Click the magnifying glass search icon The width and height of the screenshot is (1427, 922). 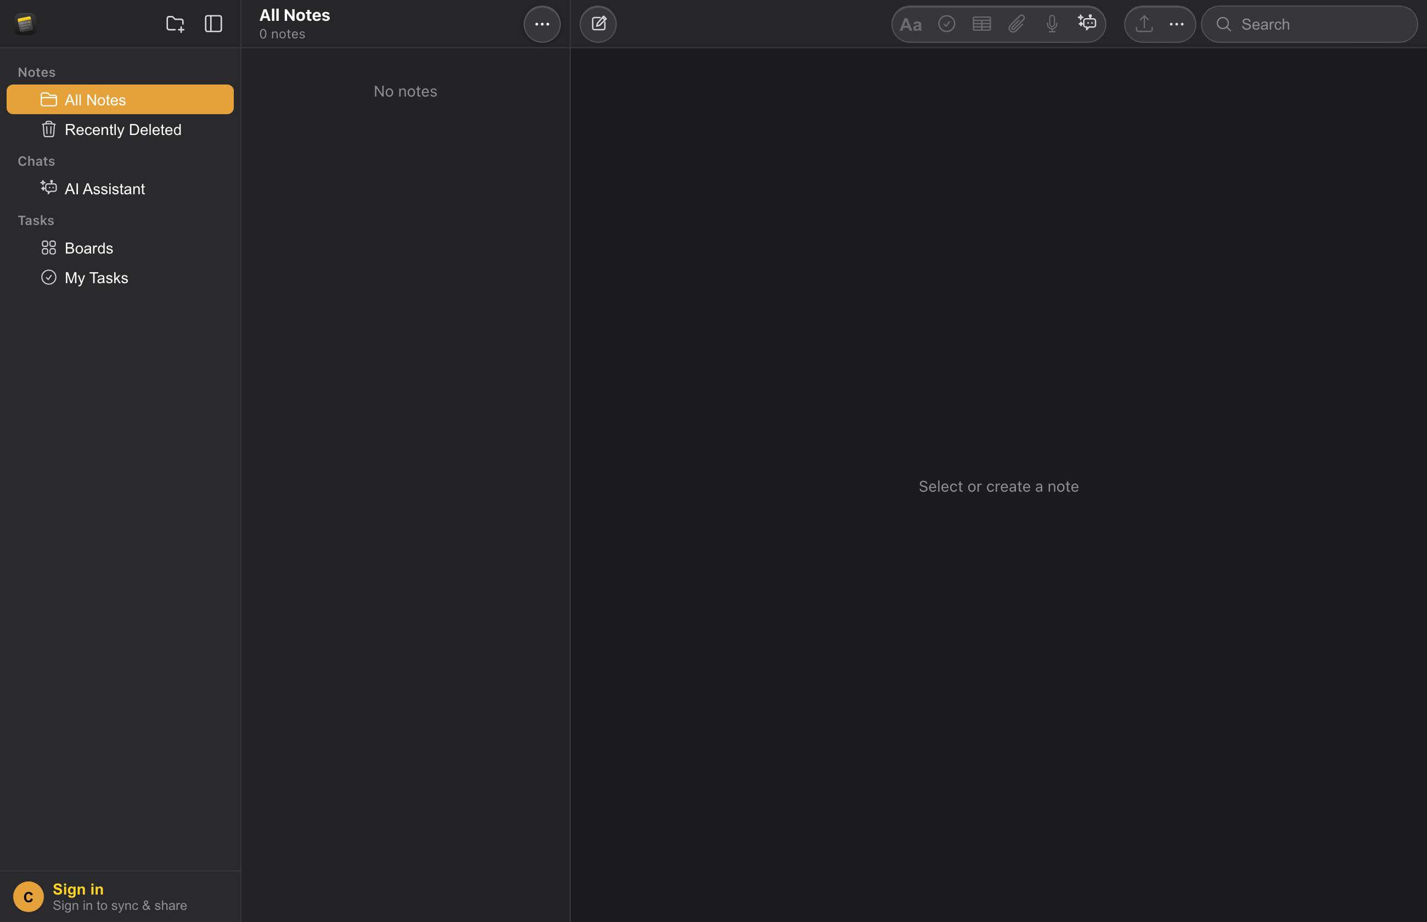(1223, 24)
